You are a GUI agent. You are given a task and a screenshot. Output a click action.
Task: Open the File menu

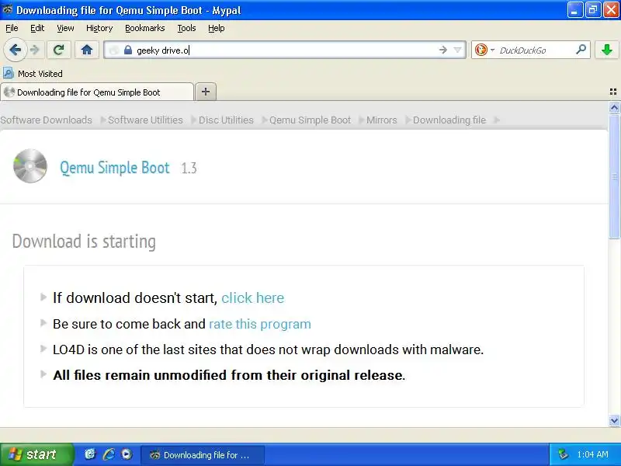point(12,28)
